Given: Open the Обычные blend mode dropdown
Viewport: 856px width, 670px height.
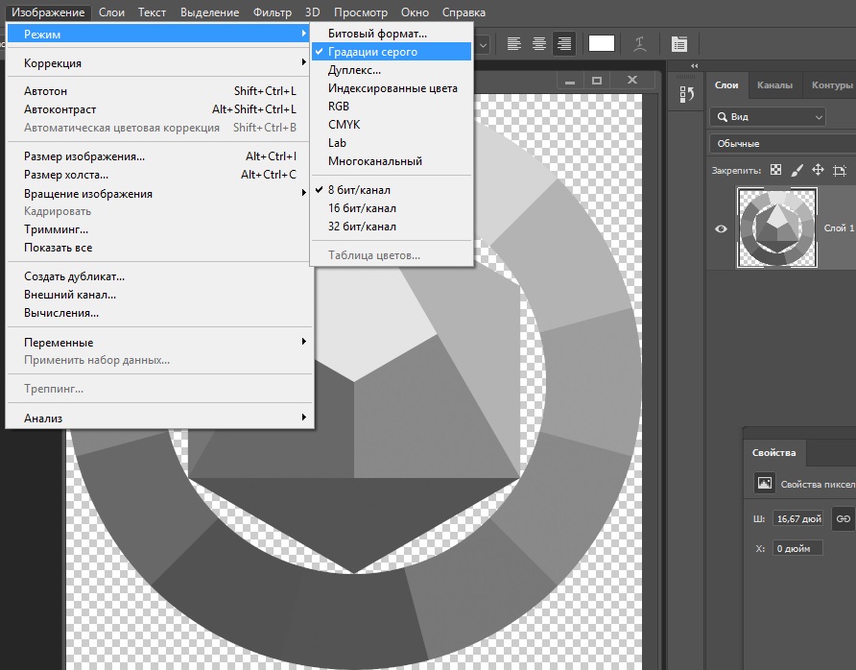Looking at the screenshot, I should pyautogui.click(x=781, y=143).
